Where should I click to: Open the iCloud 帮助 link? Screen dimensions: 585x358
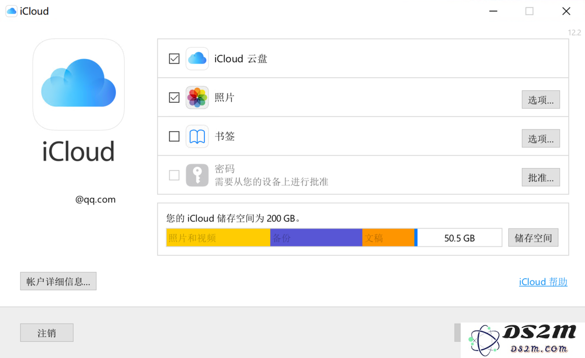point(543,282)
